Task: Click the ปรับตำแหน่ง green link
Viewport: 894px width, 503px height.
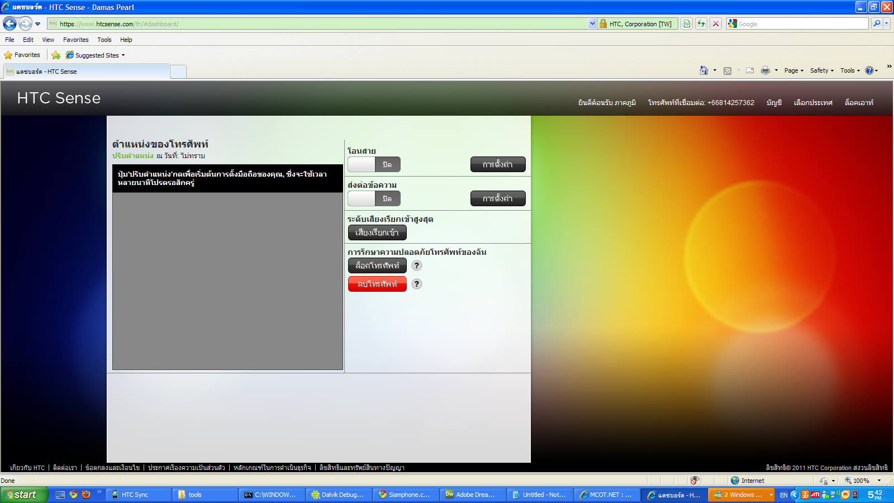Action: 132,156
